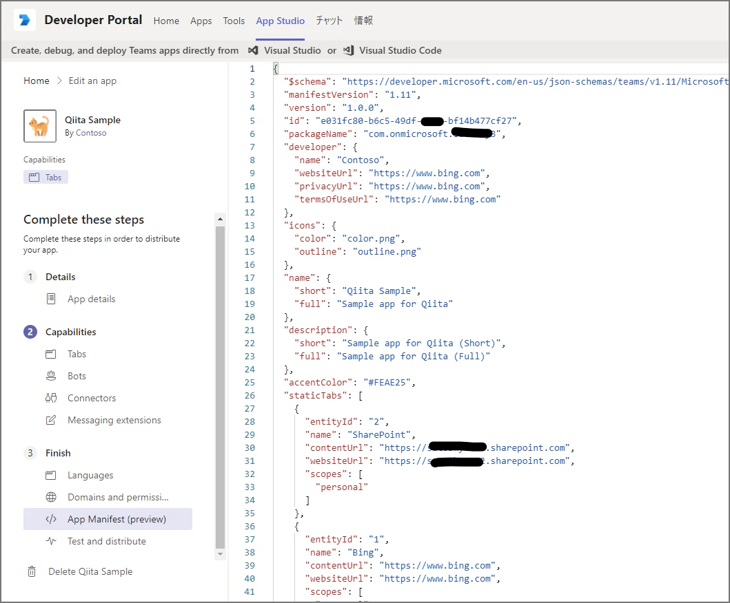Click Delete Qiita Sample

(x=90, y=571)
